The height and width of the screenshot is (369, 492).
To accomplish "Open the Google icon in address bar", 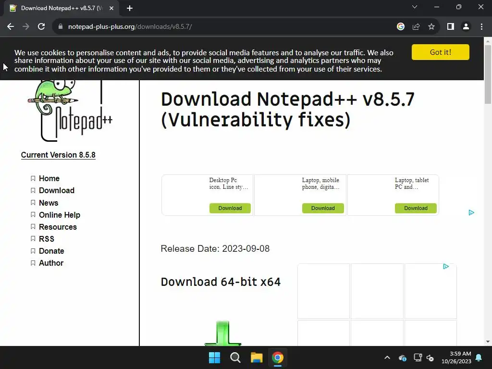I will pyautogui.click(x=400, y=27).
